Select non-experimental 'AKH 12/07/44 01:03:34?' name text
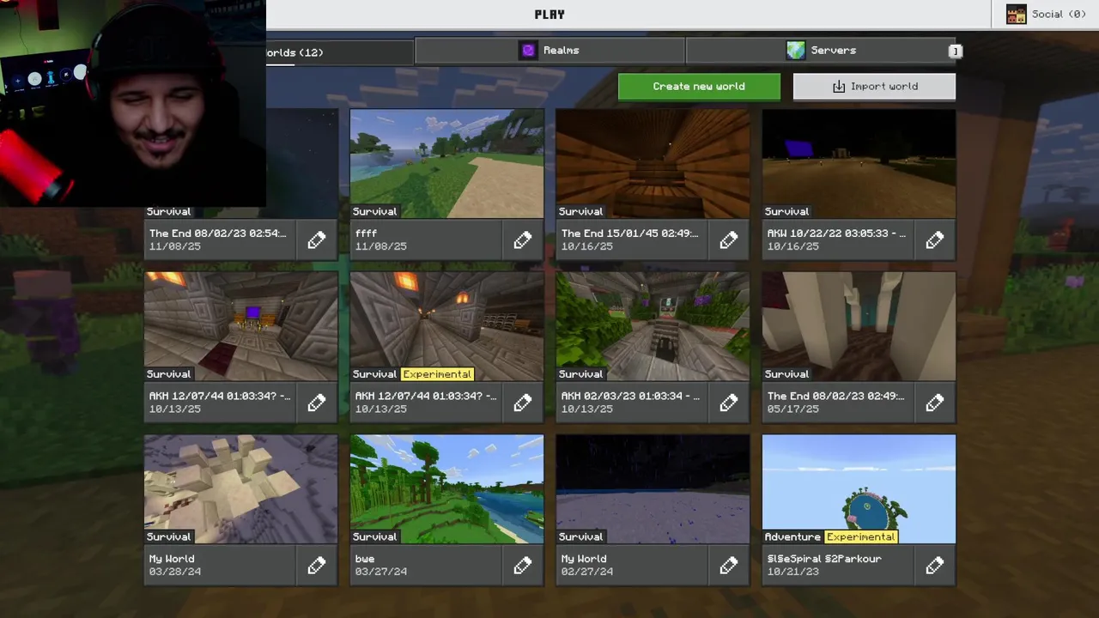This screenshot has width=1099, height=618. [x=220, y=397]
